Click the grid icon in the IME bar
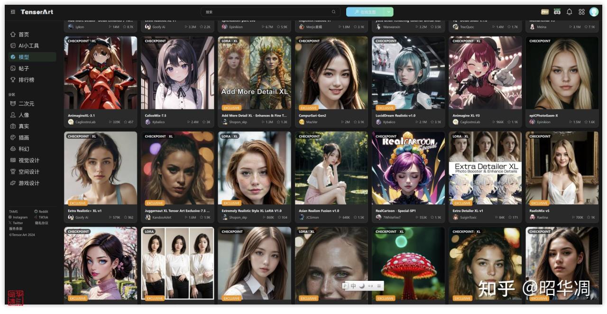This screenshot has height=314, width=607. click(x=379, y=286)
